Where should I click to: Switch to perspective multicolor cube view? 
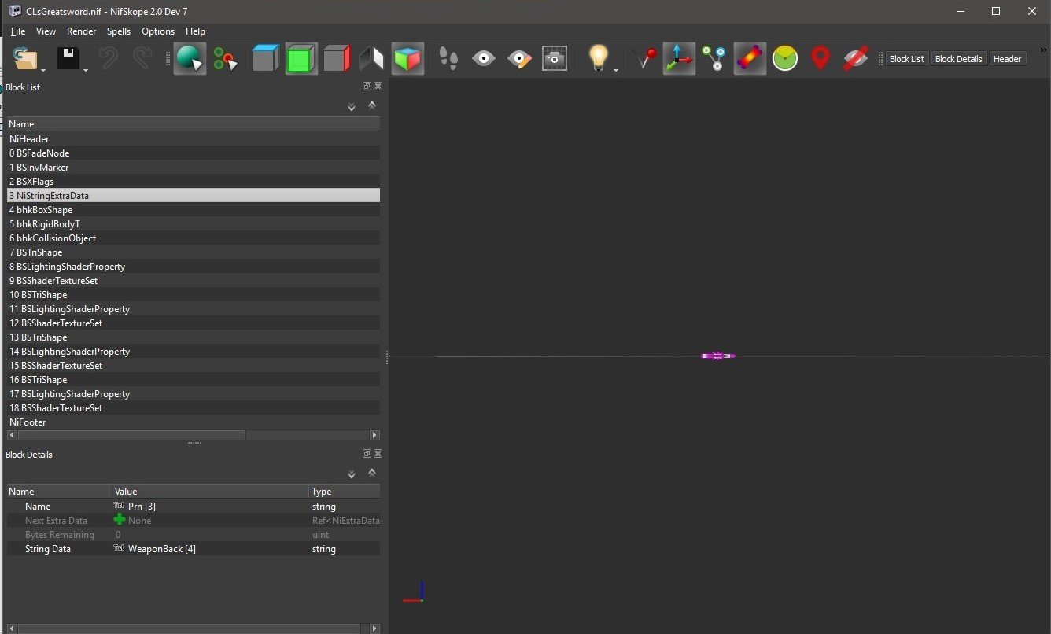[407, 59]
